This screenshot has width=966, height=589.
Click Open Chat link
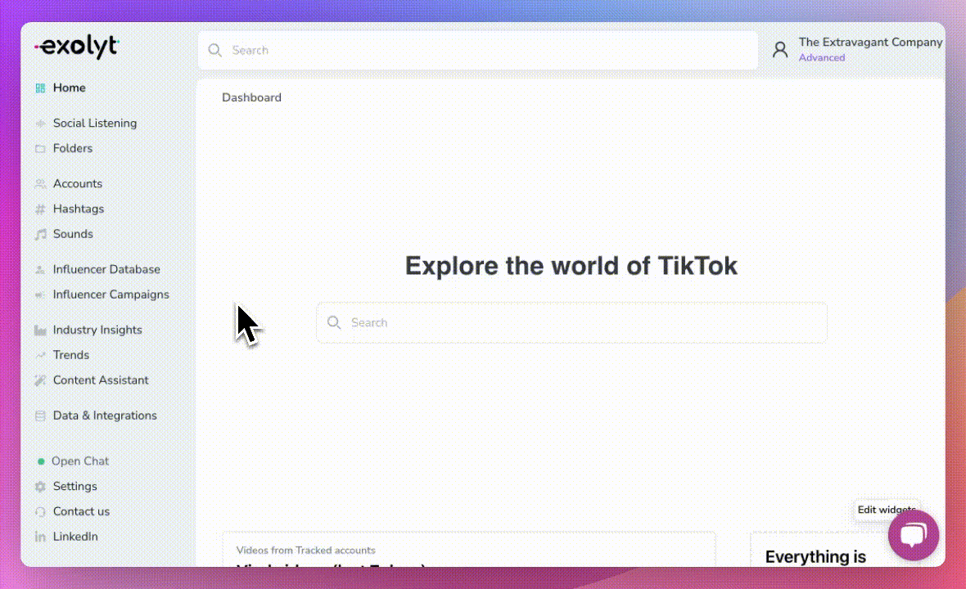(80, 461)
